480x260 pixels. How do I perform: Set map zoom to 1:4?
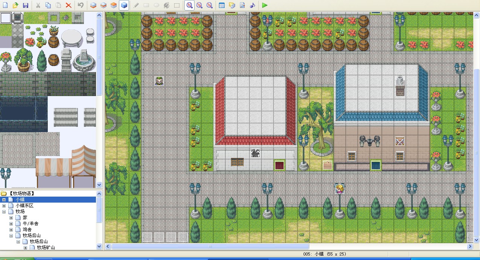[210, 5]
